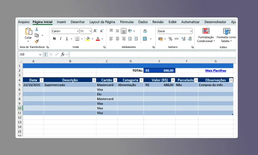Toggle wrap text icon
Image resolution: width=258 pixels, height=155 pixels.
[145, 31]
